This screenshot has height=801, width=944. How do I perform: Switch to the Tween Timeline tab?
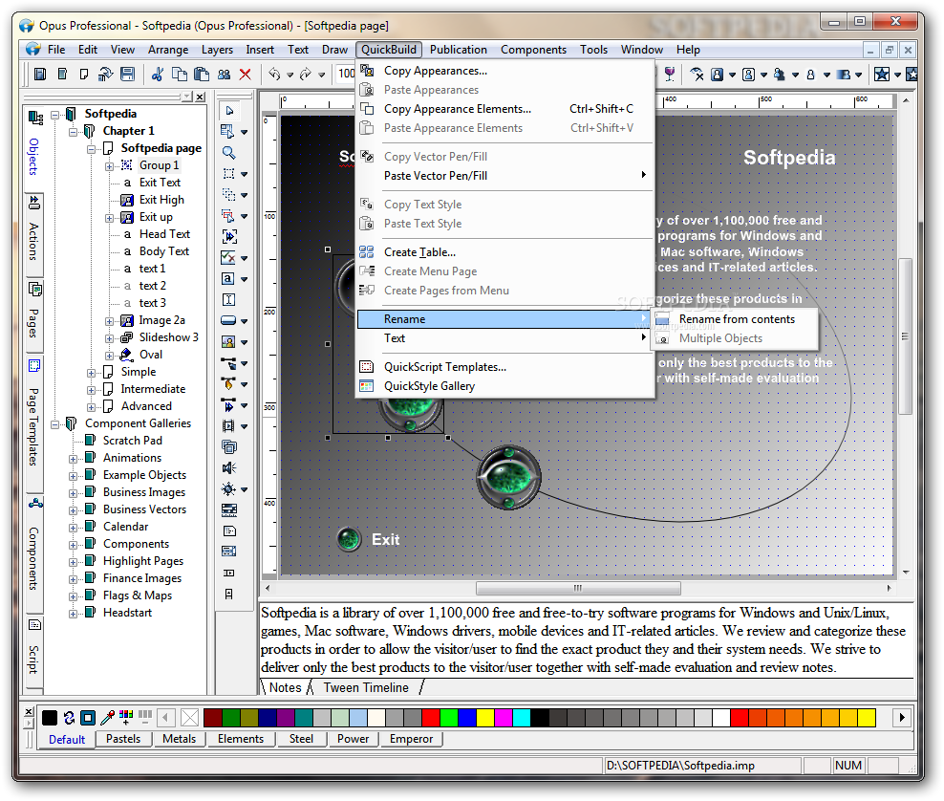[365, 688]
